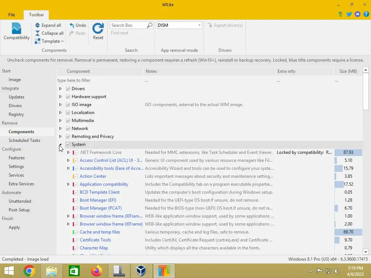The width and height of the screenshot is (371, 278).
Task: Click the Collapse all icon
Action: [x=37, y=33]
